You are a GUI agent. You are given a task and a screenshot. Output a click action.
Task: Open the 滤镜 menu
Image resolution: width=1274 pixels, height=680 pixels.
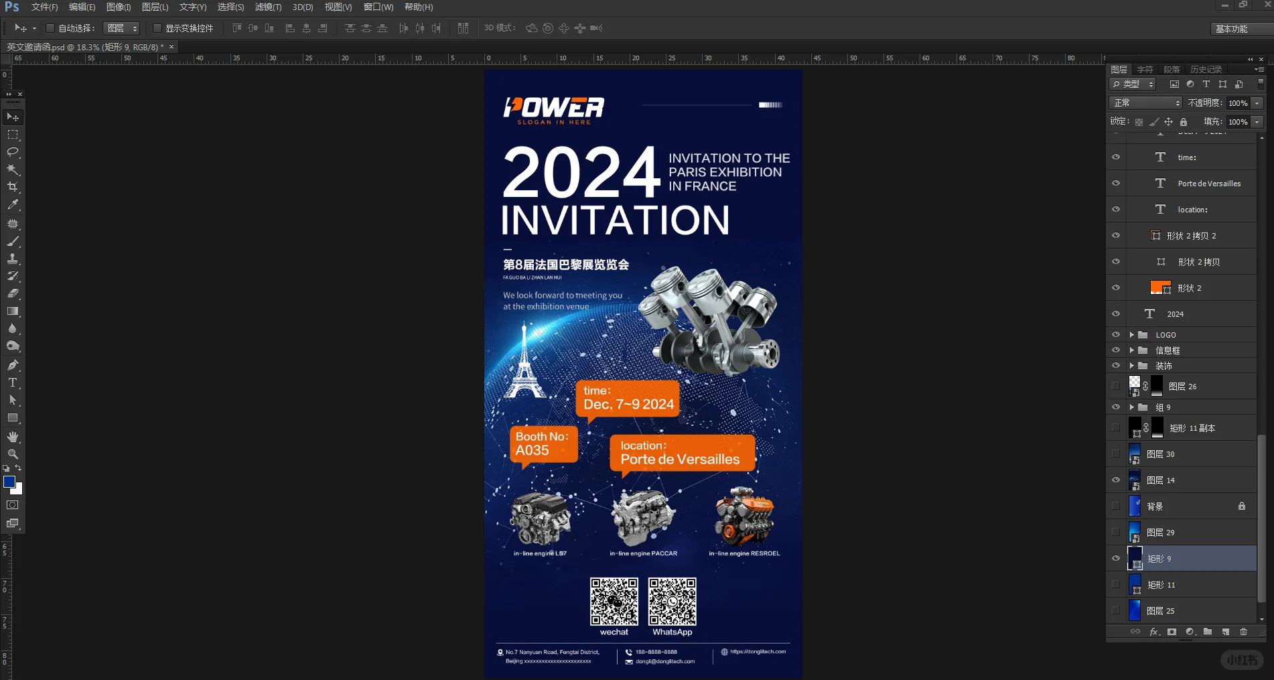268,7
